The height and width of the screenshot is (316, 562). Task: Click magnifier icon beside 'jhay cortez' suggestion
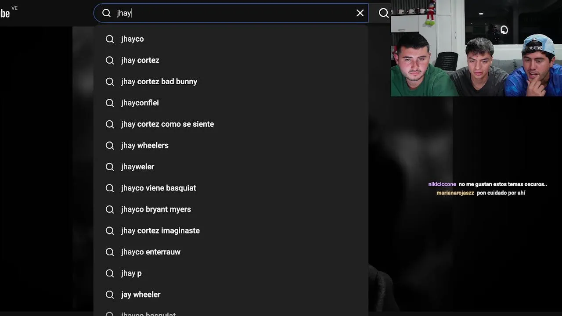pos(110,60)
